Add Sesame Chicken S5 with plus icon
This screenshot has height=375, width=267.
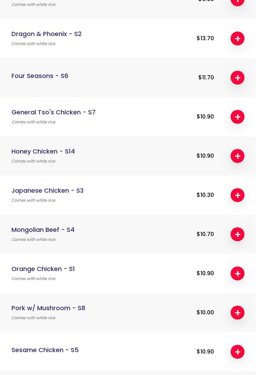(x=238, y=352)
